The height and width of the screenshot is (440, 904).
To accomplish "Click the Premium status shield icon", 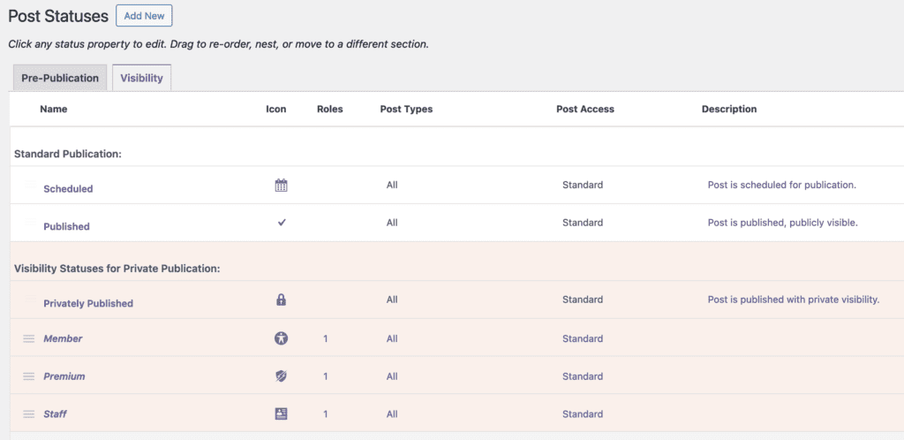I will pos(282,376).
